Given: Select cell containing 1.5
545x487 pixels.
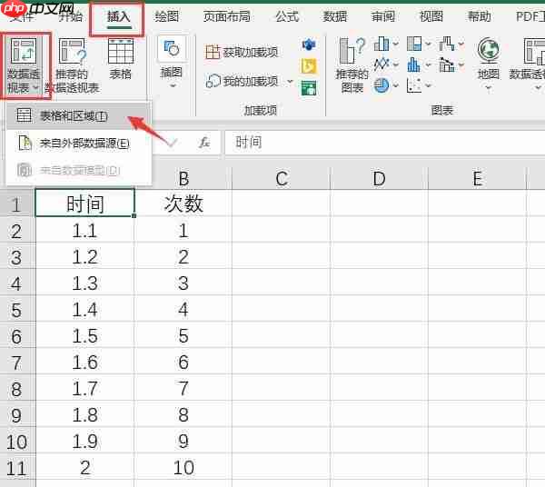Looking at the screenshot, I should (84, 335).
